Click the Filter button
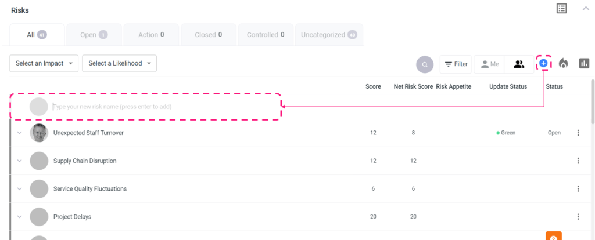The image size is (595, 240). point(456,64)
